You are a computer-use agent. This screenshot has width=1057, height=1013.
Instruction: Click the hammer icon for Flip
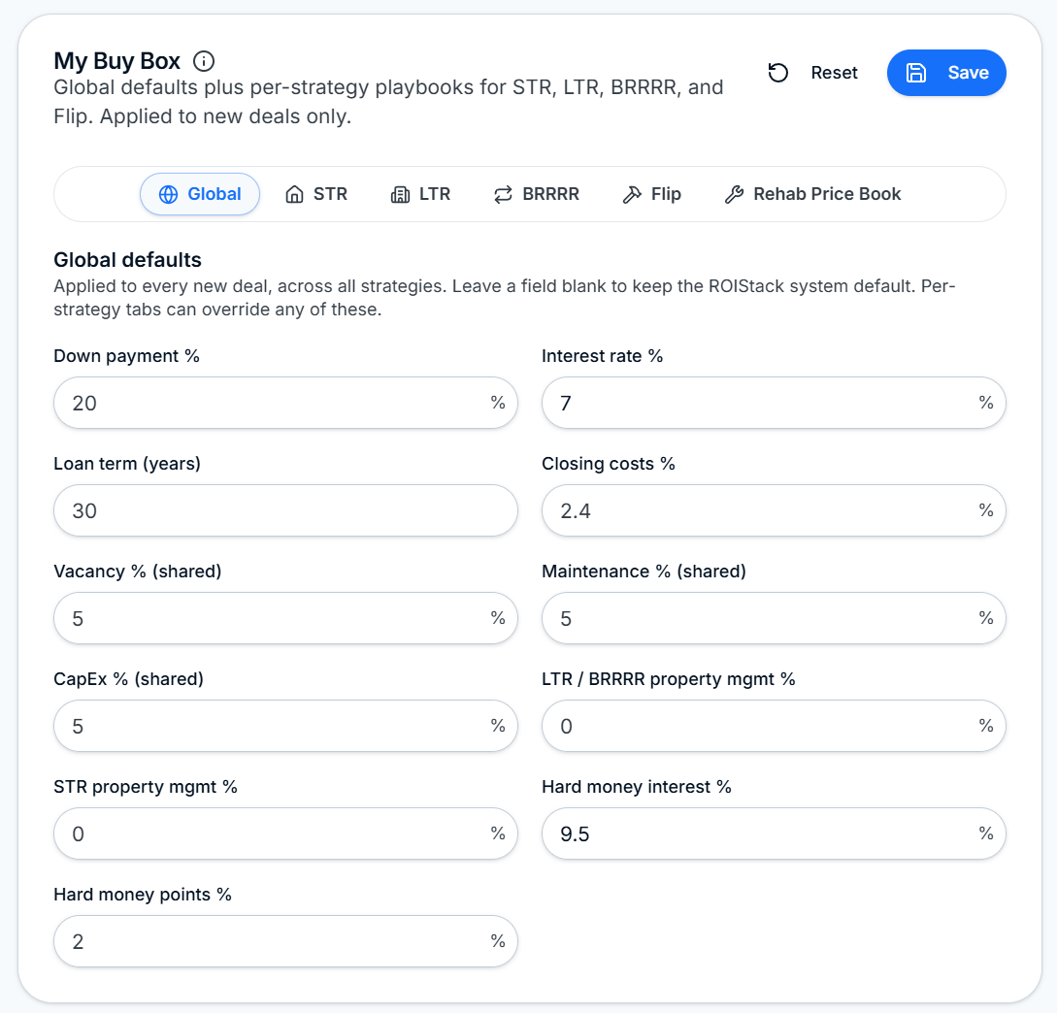[x=632, y=195]
